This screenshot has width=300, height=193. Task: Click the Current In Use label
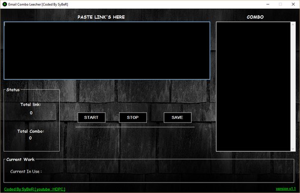click(26, 171)
